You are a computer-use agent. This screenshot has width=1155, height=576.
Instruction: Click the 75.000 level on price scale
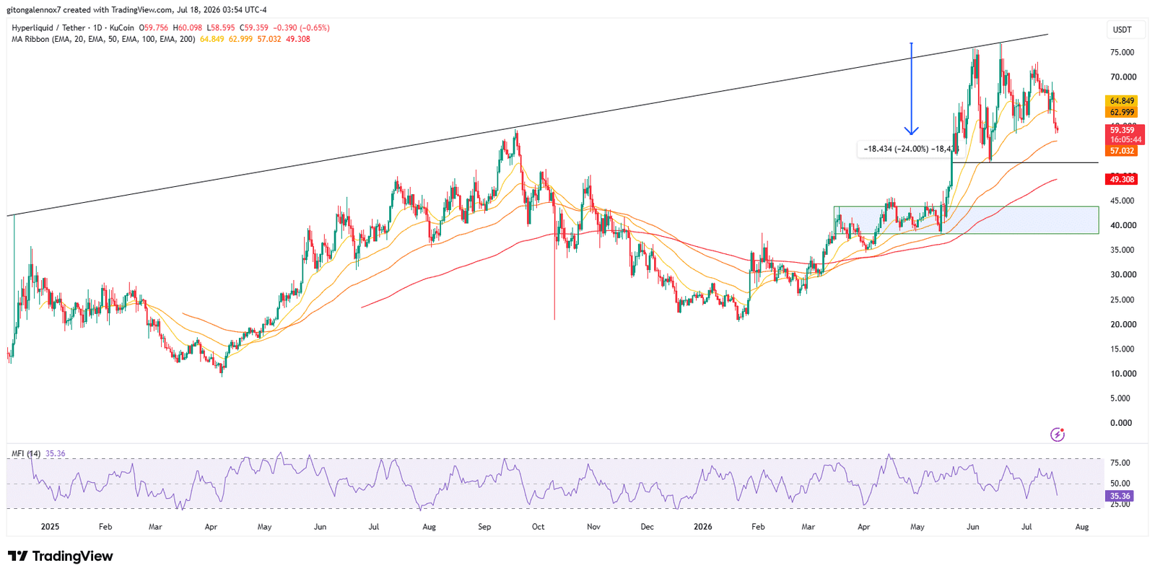[x=1122, y=53]
